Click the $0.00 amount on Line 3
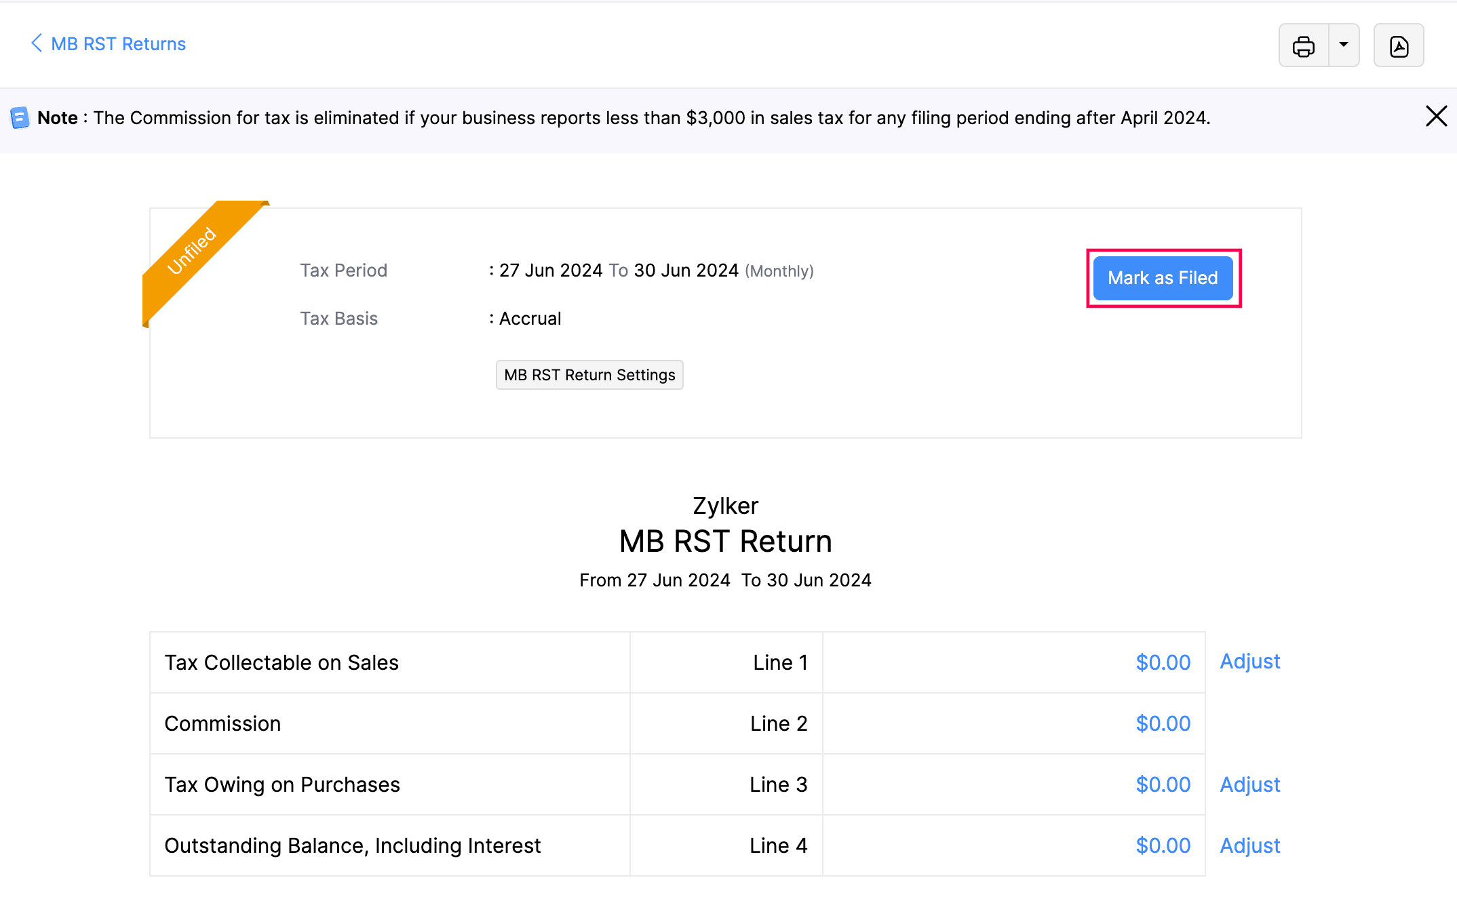1457x903 pixels. click(x=1163, y=784)
